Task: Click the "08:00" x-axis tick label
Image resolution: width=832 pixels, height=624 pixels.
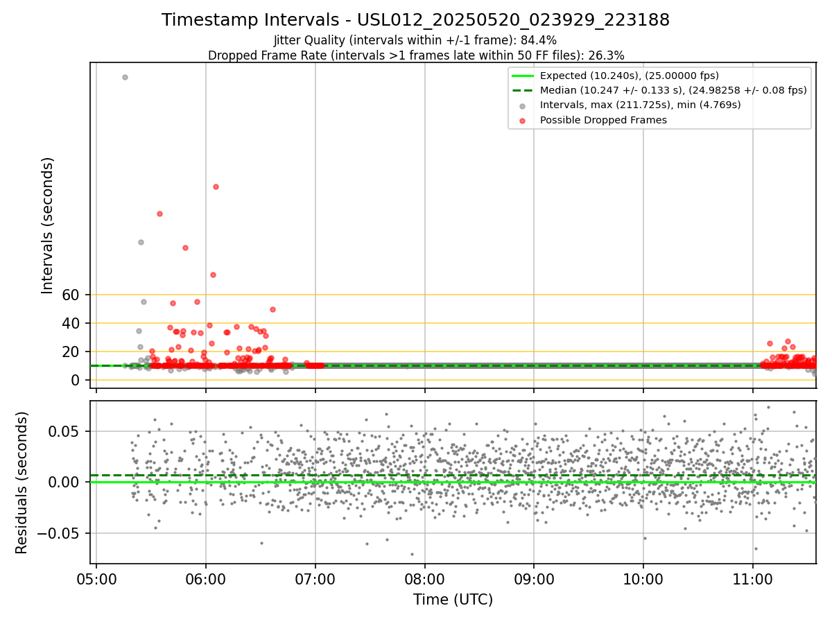Action: (425, 579)
